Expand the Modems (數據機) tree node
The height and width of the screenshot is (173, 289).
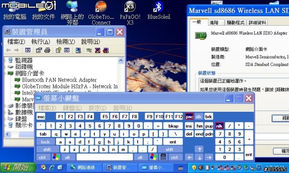coord(5,112)
